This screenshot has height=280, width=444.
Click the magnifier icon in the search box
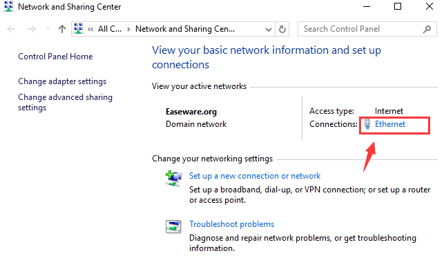(x=425, y=29)
